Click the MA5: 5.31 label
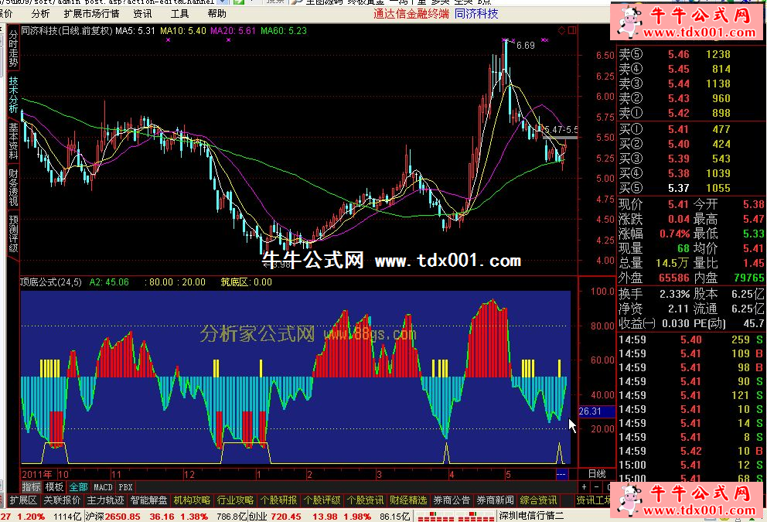 (135, 31)
